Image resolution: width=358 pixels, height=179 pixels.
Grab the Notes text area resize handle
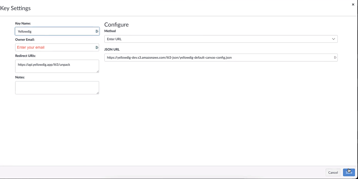98,93
